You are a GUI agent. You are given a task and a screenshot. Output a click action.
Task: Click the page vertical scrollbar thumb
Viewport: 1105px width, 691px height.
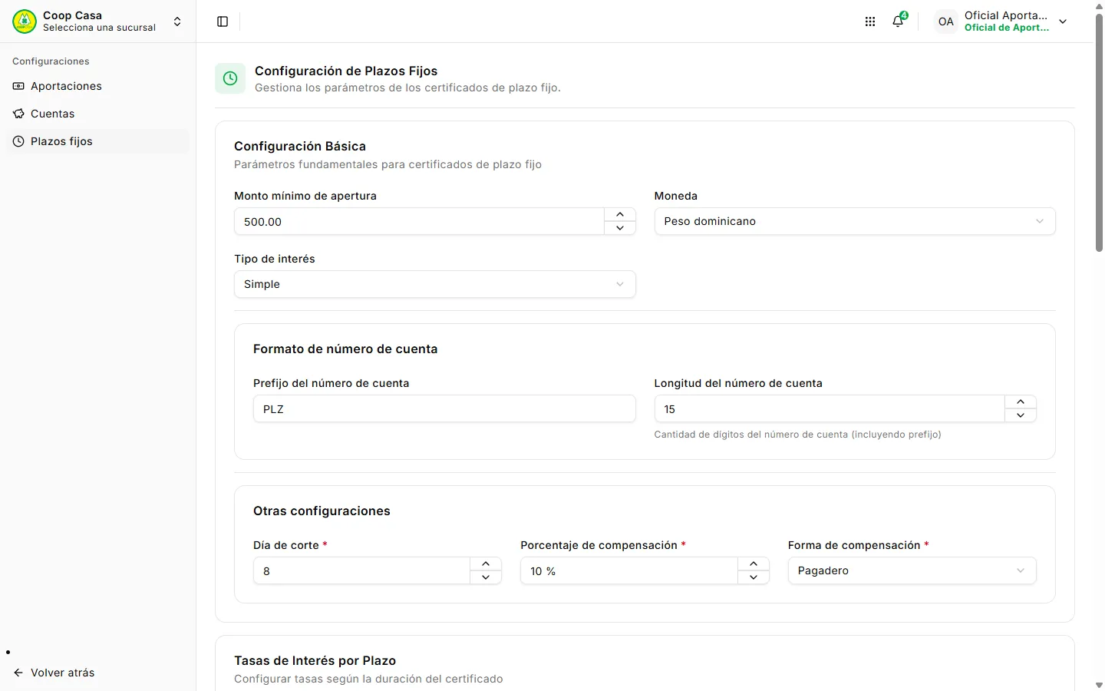click(x=1099, y=132)
